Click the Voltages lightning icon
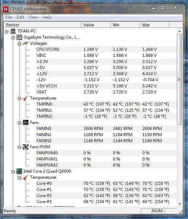 pyautogui.click(x=26, y=43)
